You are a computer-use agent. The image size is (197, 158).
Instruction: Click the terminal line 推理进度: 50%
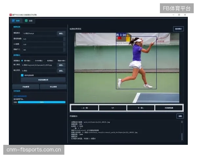click(x=77, y=124)
